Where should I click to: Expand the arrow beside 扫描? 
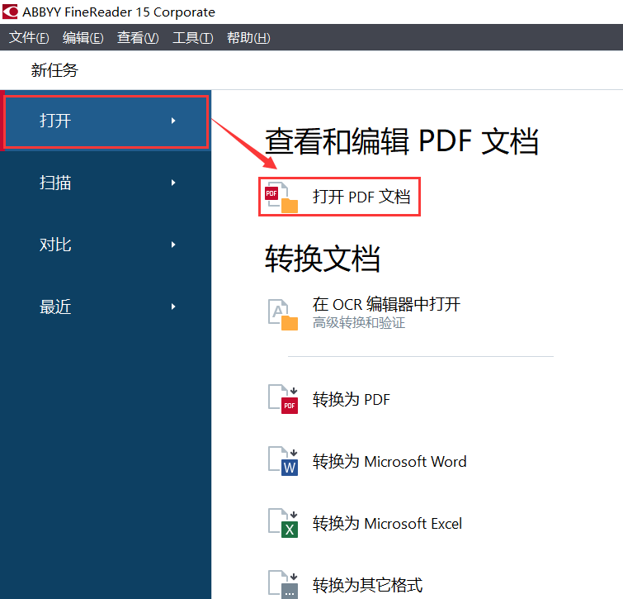coord(173,183)
